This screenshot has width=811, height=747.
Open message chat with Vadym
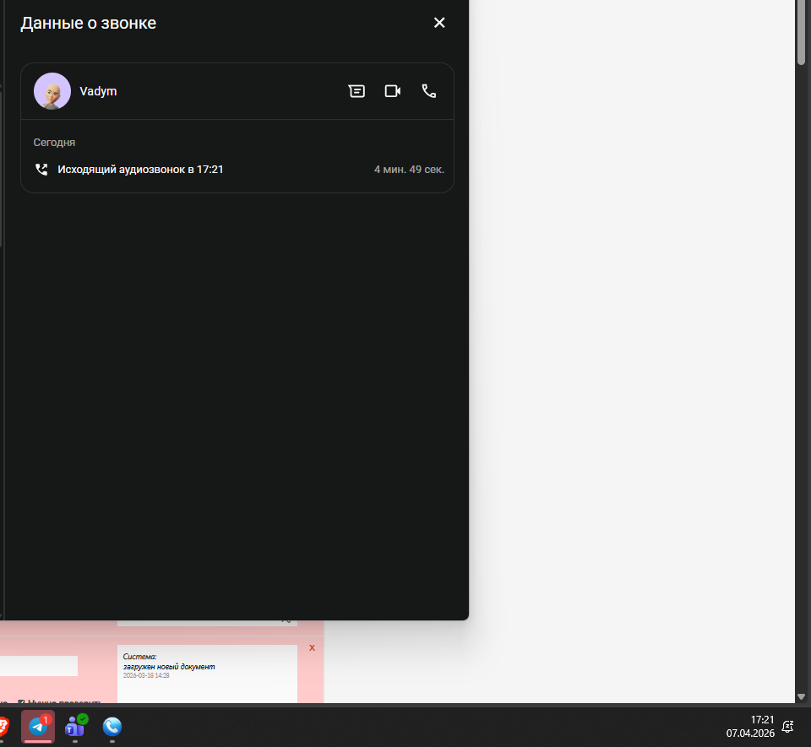357,91
